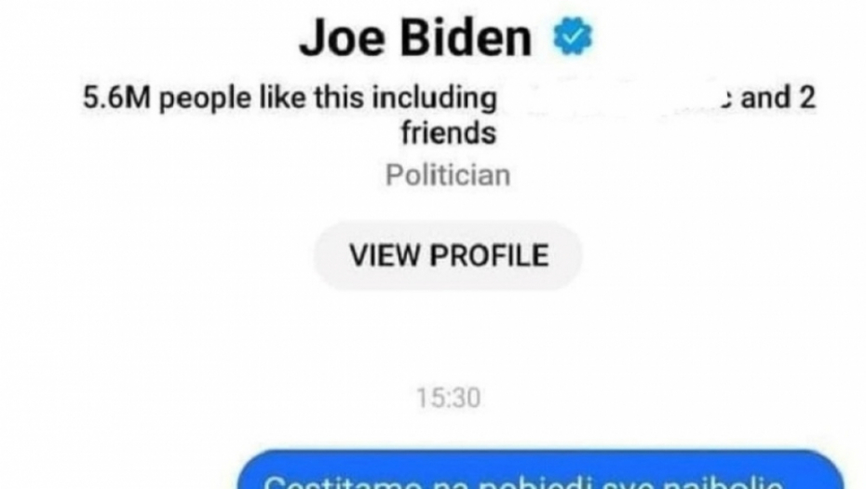Click the "5.6M" like count number
Screen dimensions: 866x489
(116, 98)
